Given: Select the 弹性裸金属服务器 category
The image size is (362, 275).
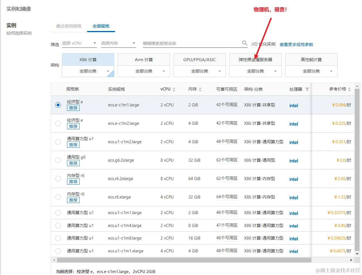Looking at the screenshot, I should 255,59.
